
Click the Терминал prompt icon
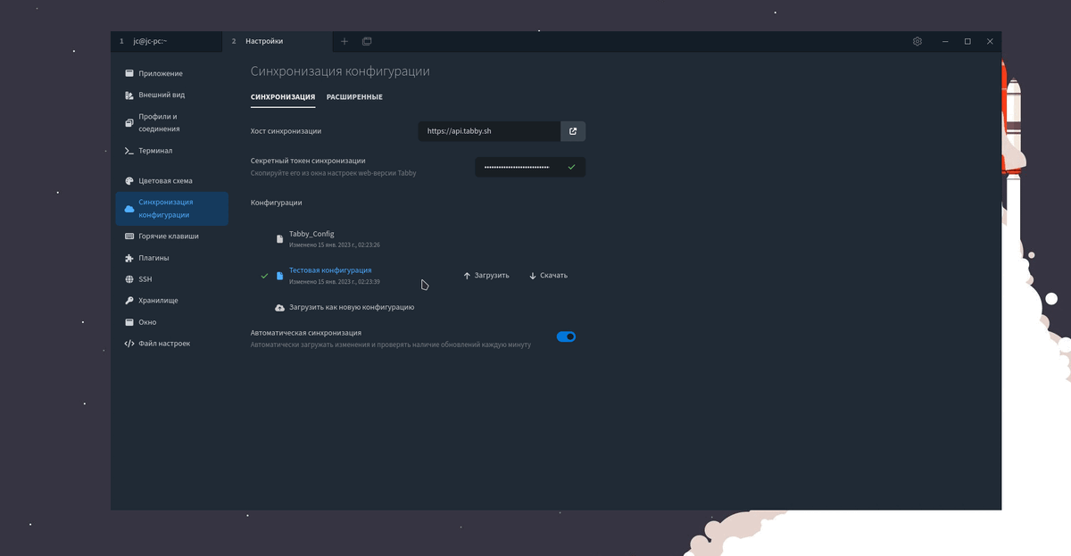129,151
